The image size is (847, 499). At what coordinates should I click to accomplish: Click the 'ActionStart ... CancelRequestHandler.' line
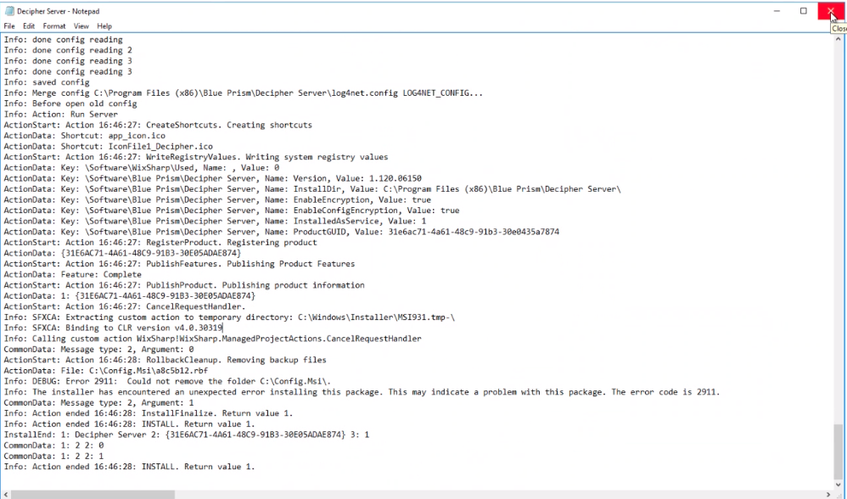[x=125, y=306]
